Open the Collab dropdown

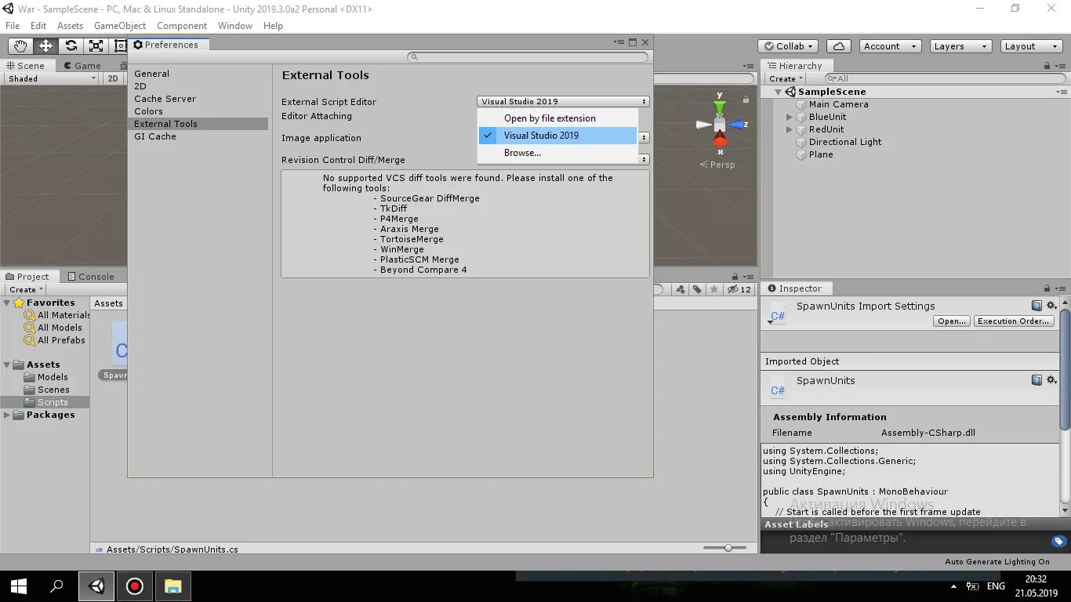click(x=789, y=46)
